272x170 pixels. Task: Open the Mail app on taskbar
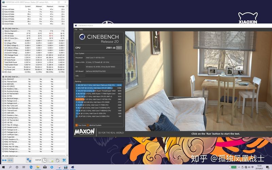[x=45, y=167]
